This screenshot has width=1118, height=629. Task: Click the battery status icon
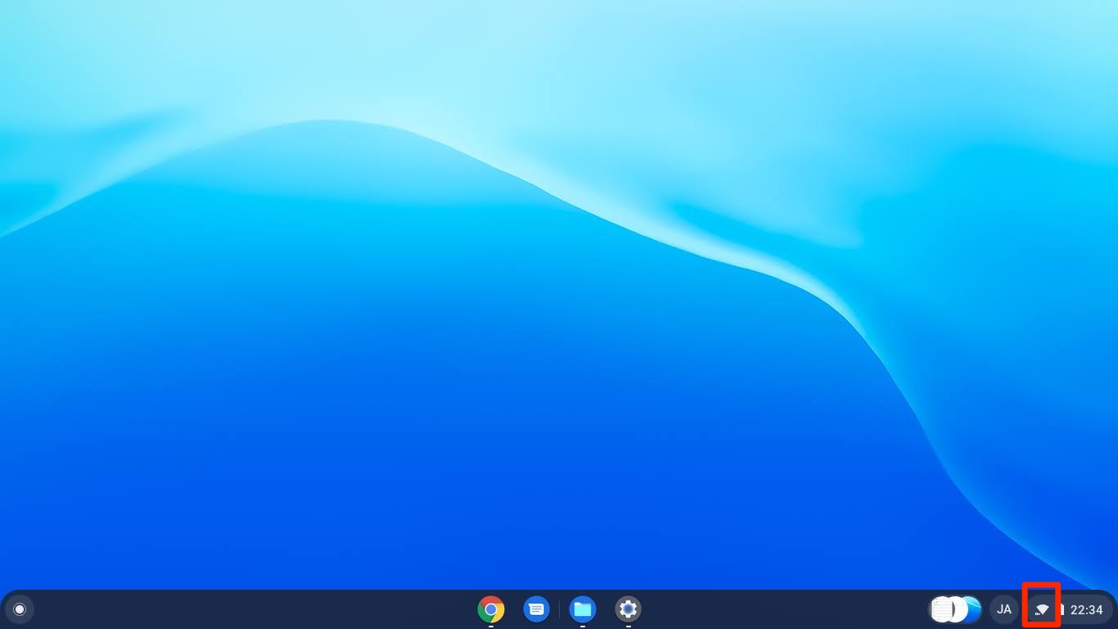point(1062,609)
